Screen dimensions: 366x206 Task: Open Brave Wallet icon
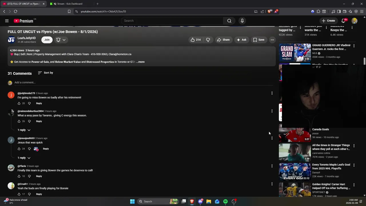(x=345, y=11)
